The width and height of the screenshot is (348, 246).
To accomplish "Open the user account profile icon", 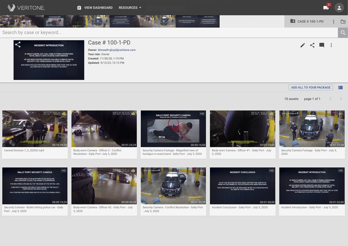I will click(339, 8).
